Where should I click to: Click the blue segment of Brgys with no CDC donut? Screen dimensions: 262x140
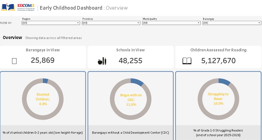pos(137,82)
